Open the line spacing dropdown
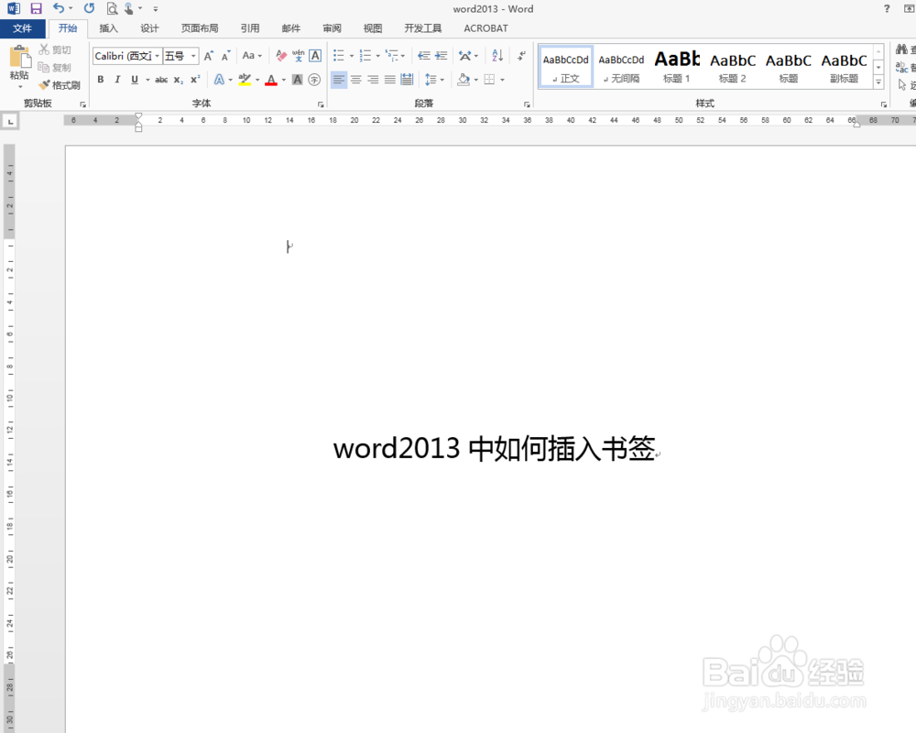The width and height of the screenshot is (916, 733). (x=442, y=80)
